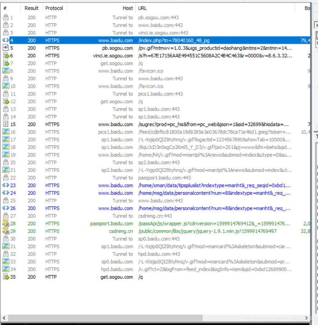The height and width of the screenshot is (325, 318).
Task: Select the get.sogou.com host in row 35
Action: coord(117,277)
